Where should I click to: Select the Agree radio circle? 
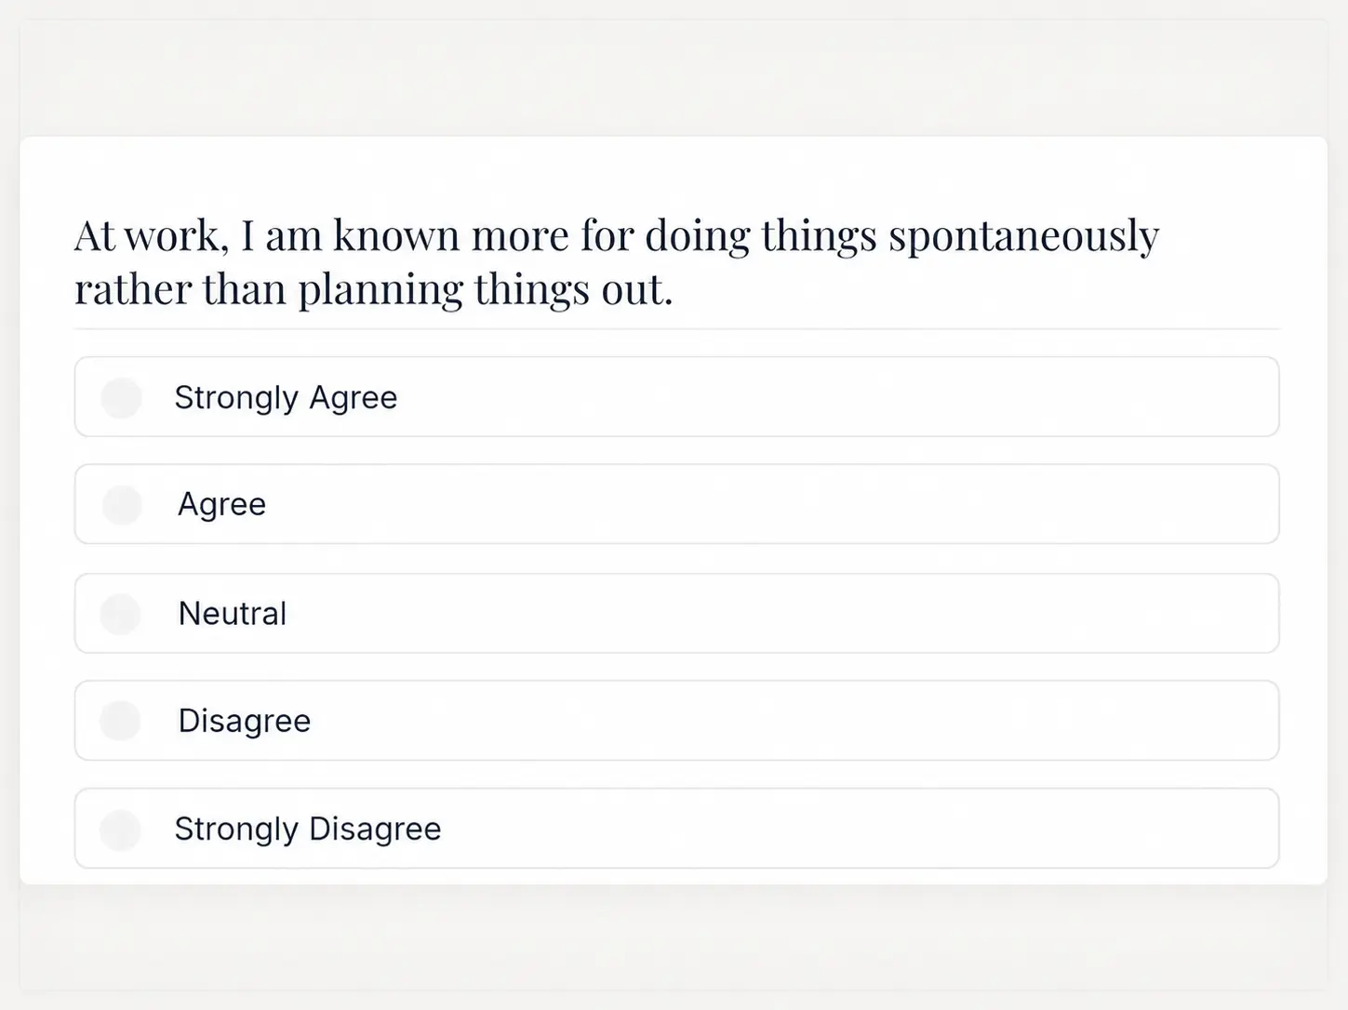(x=122, y=504)
